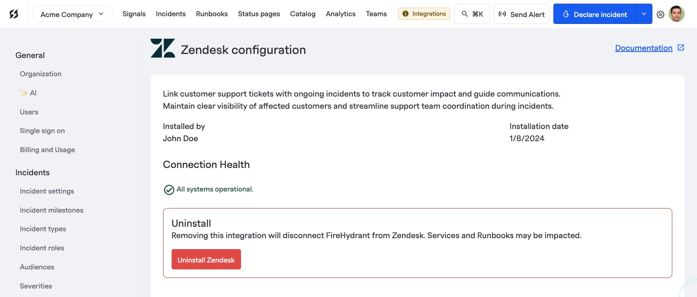Viewport: 697px width, 297px height.
Task: Click the AI sparkle icon in sidebar
Action: (x=24, y=93)
